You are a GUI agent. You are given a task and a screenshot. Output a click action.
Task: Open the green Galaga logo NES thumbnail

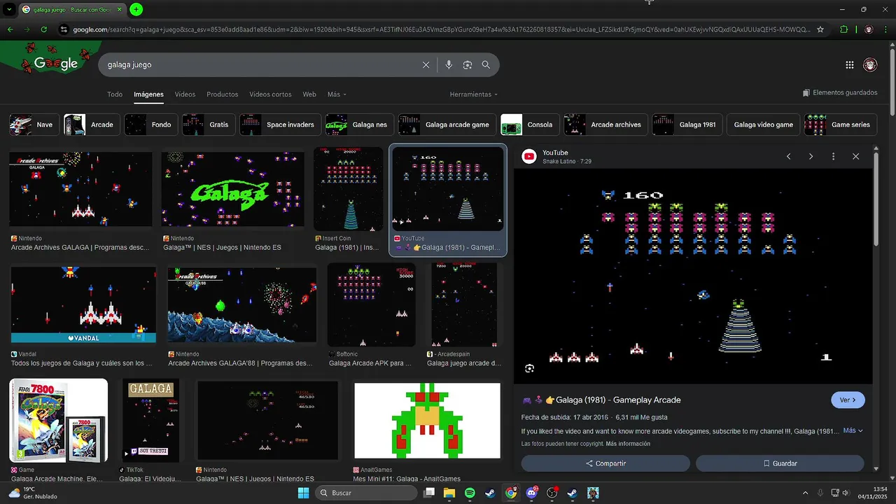[232, 190]
